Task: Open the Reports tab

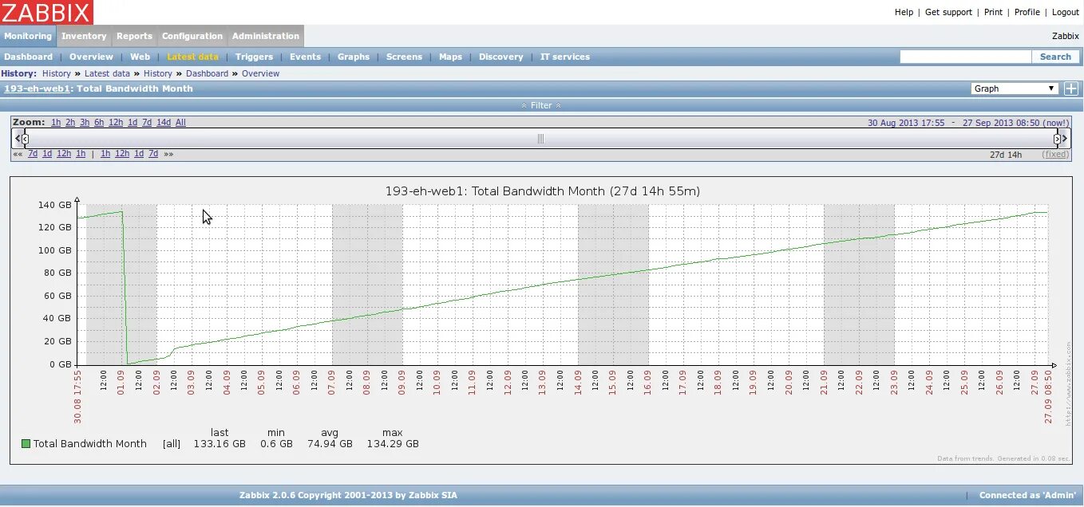Action: tap(134, 36)
